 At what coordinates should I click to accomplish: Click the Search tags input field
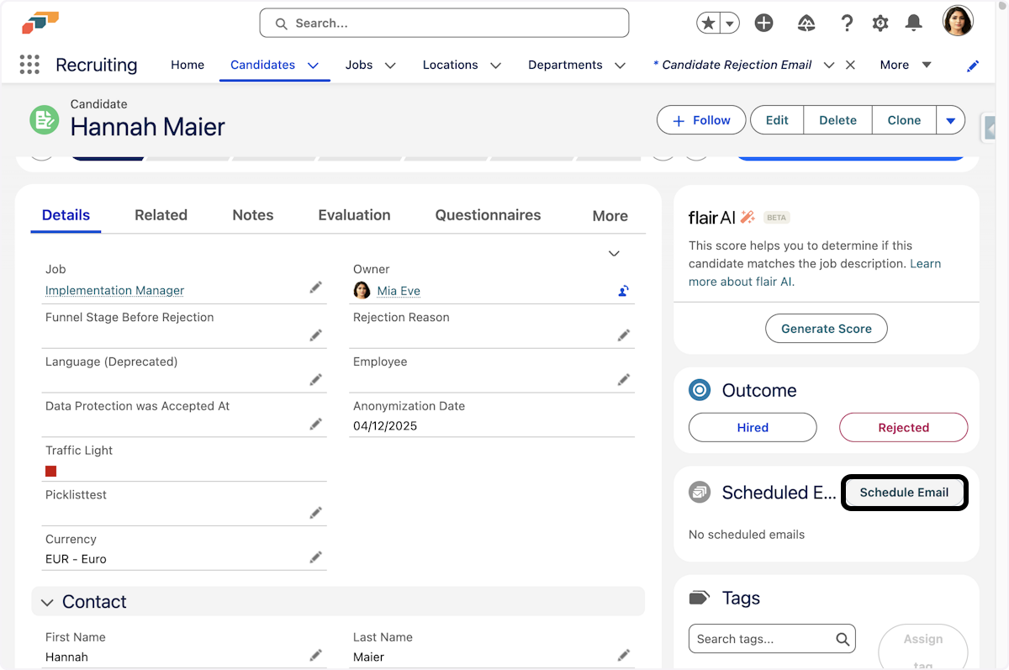[761, 639]
